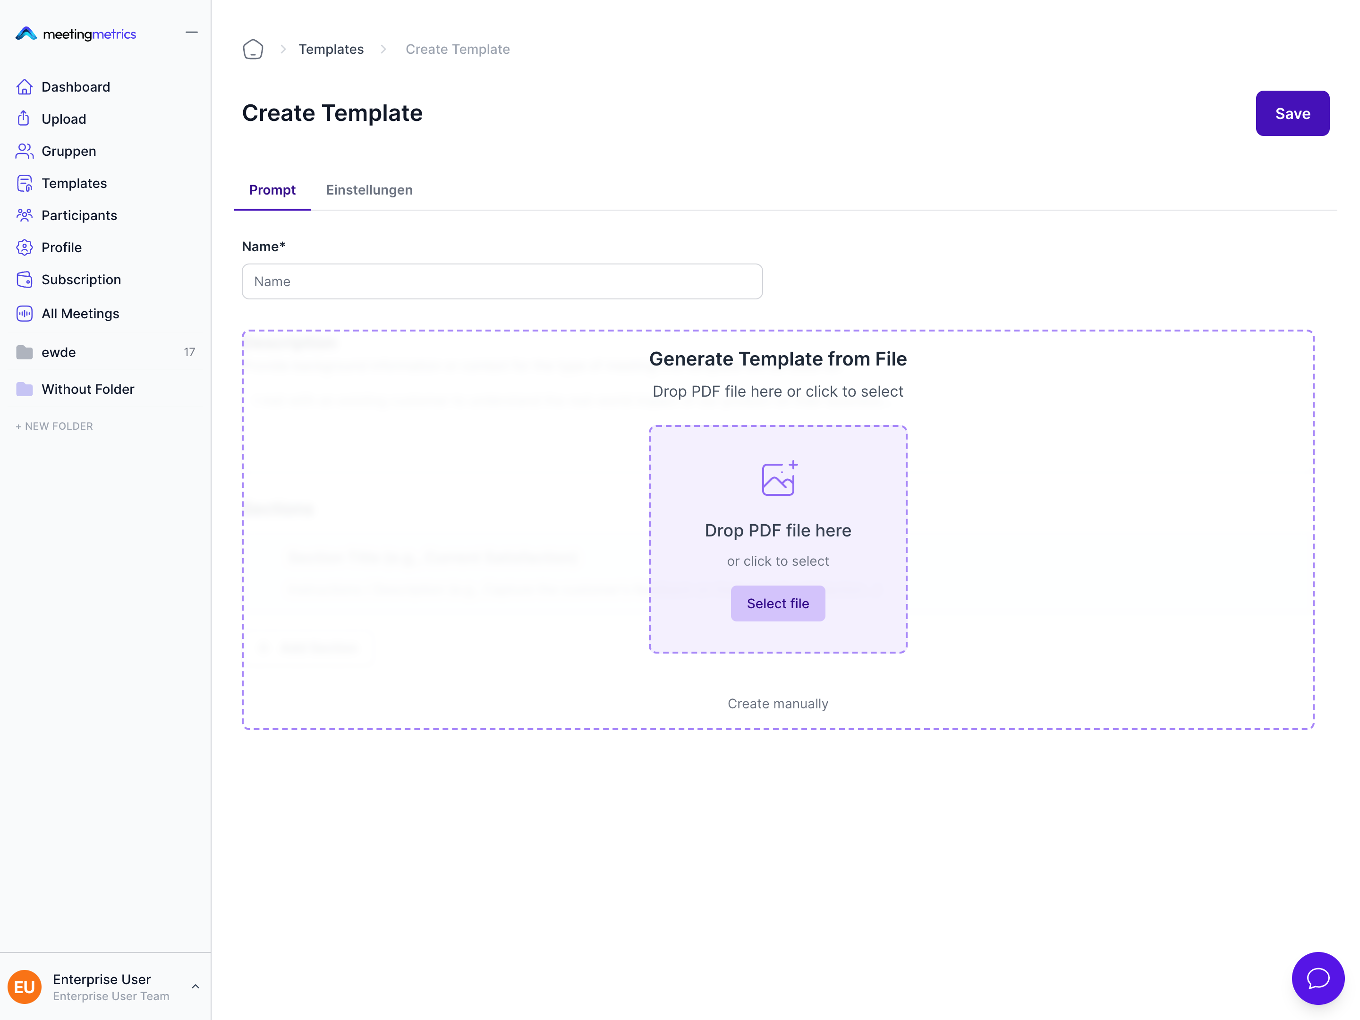1360x1020 pixels.
Task: Open the ewde folder
Action: click(x=59, y=352)
